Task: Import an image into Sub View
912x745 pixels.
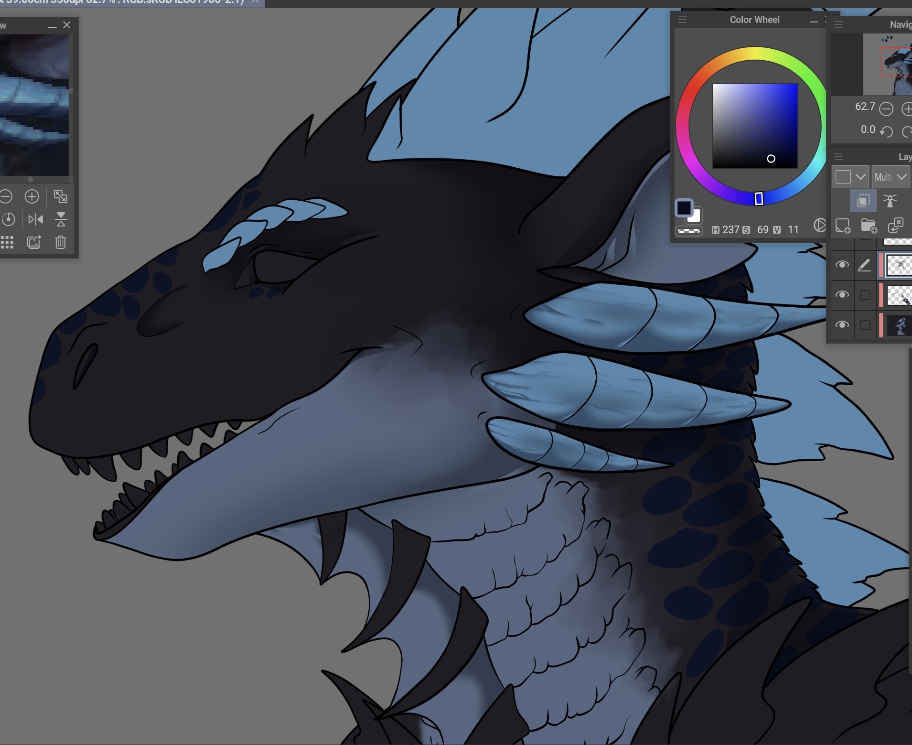Action: (x=34, y=242)
